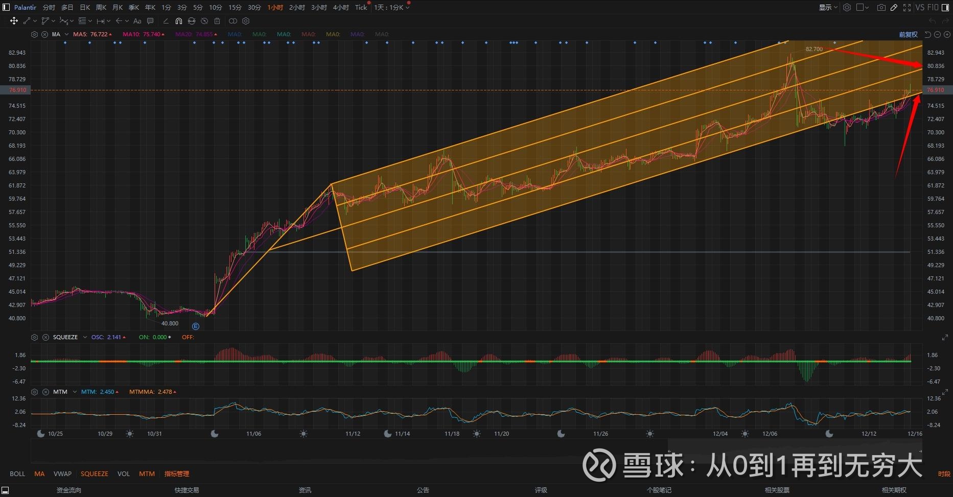953x497 pixels.
Task: Open the VS compare button
Action: [x=920, y=7]
